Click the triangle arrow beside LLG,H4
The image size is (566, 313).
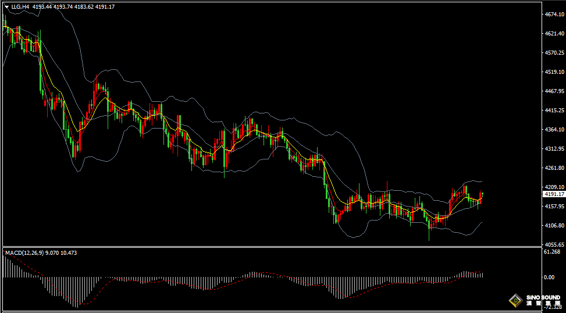point(6,7)
